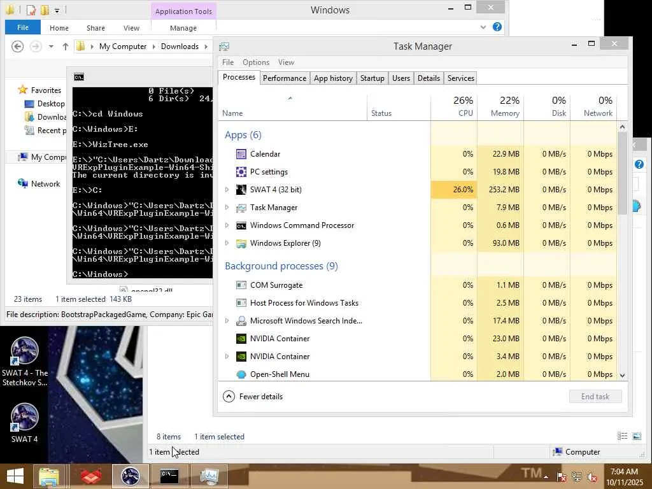This screenshot has width=652, height=489.
Task: Switch to large icons view in the lower Explorer window
Action: click(637, 436)
